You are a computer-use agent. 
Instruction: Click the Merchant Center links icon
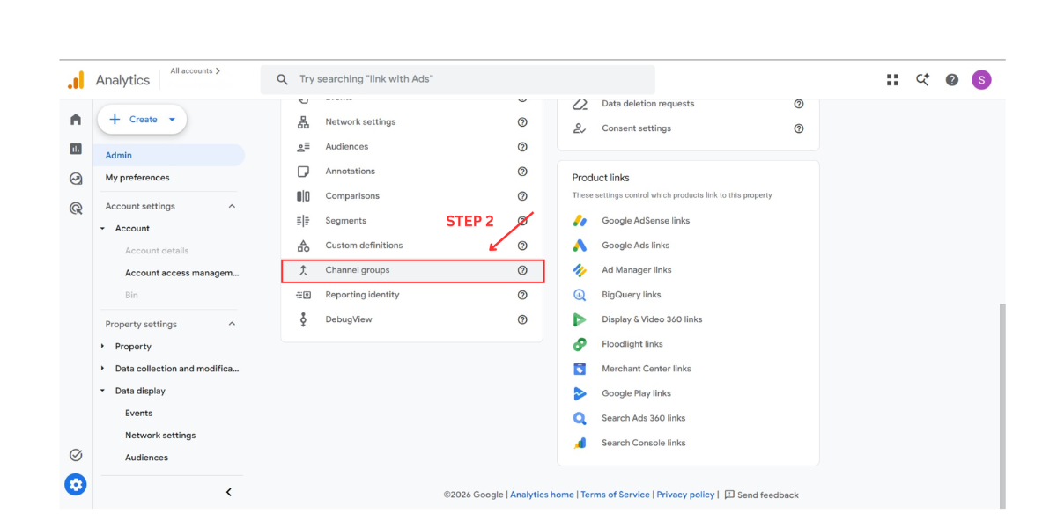580,369
